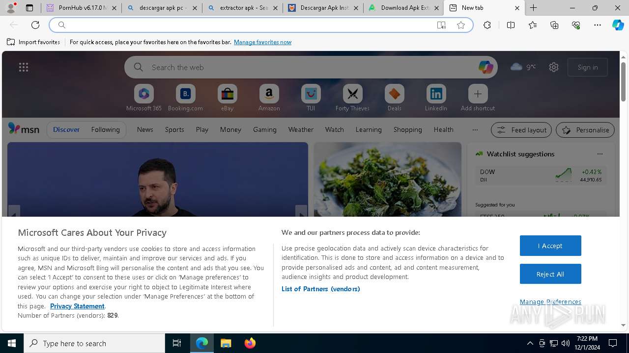Focus the Search the web field

pyautogui.click(x=311, y=67)
